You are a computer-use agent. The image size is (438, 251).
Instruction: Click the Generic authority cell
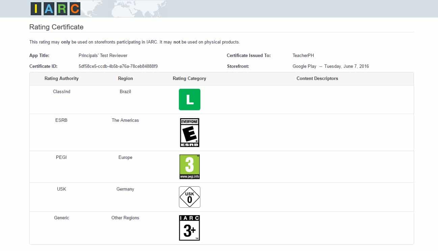pos(61,218)
